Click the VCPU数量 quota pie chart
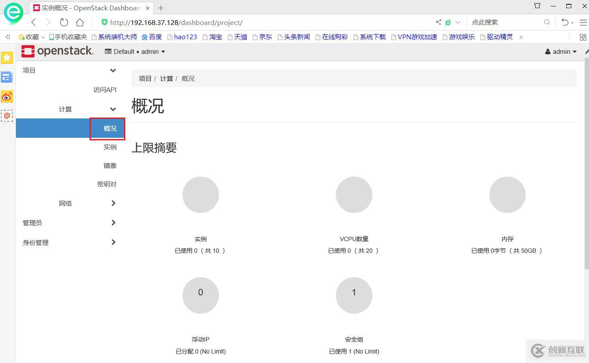Screen dimensions: 589x363 point(354,195)
